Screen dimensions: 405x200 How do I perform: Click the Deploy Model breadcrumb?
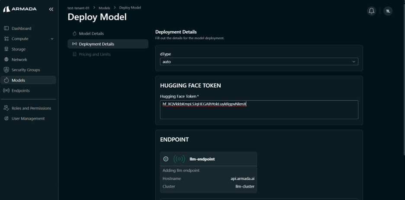130,8
